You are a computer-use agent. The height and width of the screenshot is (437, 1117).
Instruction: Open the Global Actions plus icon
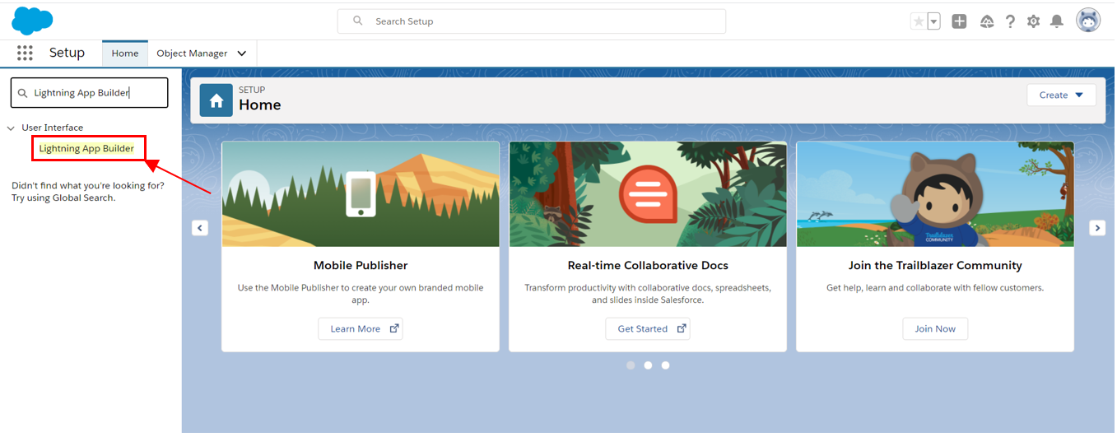click(x=959, y=21)
